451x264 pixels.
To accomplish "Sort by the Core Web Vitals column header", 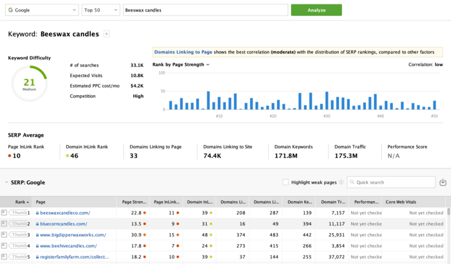I will tap(401, 202).
